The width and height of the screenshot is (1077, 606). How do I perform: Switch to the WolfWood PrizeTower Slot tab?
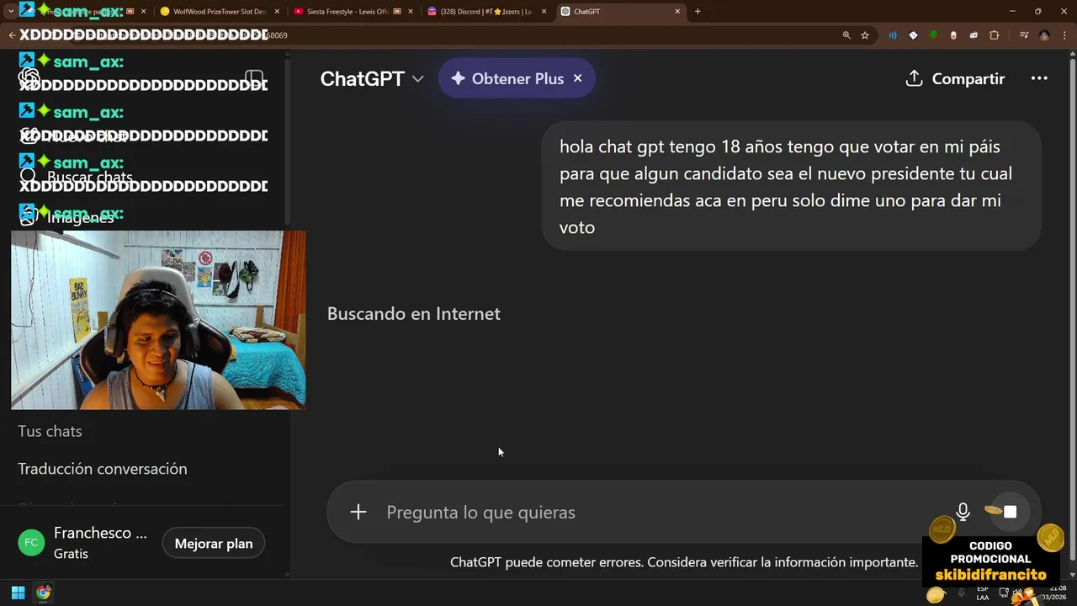coord(220,12)
